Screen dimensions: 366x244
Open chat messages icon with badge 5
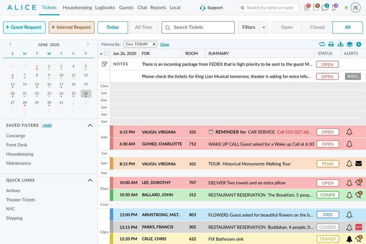[325, 8]
